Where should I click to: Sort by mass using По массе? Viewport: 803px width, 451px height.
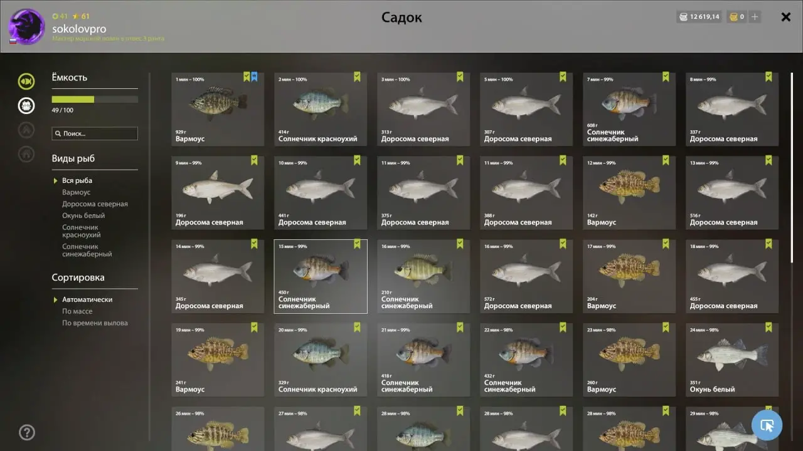point(77,311)
